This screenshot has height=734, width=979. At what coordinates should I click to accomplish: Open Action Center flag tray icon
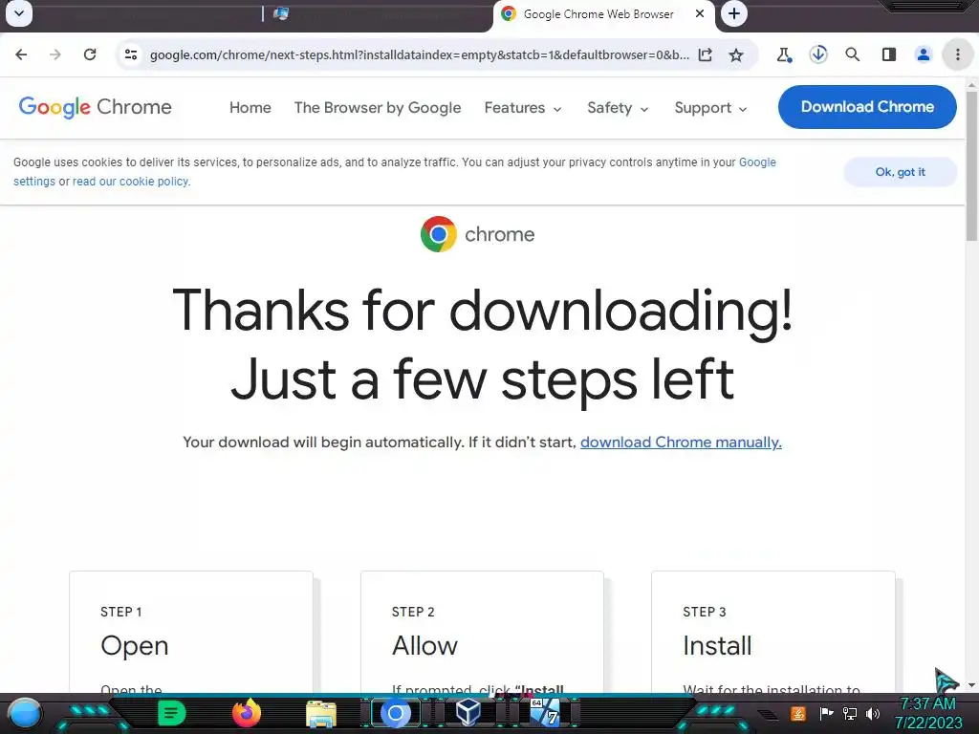(826, 713)
